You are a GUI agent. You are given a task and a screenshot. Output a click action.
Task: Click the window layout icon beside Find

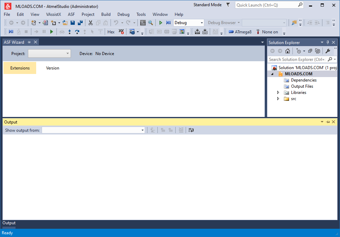(x=143, y=23)
